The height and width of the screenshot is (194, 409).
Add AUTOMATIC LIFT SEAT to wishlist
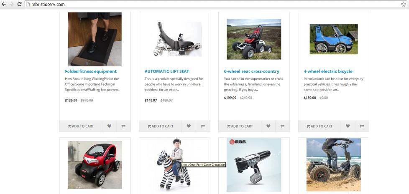(x=189, y=126)
